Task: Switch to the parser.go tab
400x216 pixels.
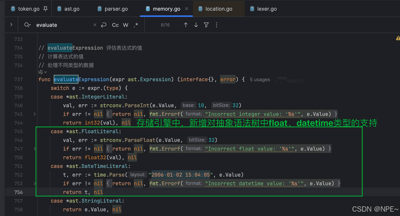Action: click(x=112, y=9)
